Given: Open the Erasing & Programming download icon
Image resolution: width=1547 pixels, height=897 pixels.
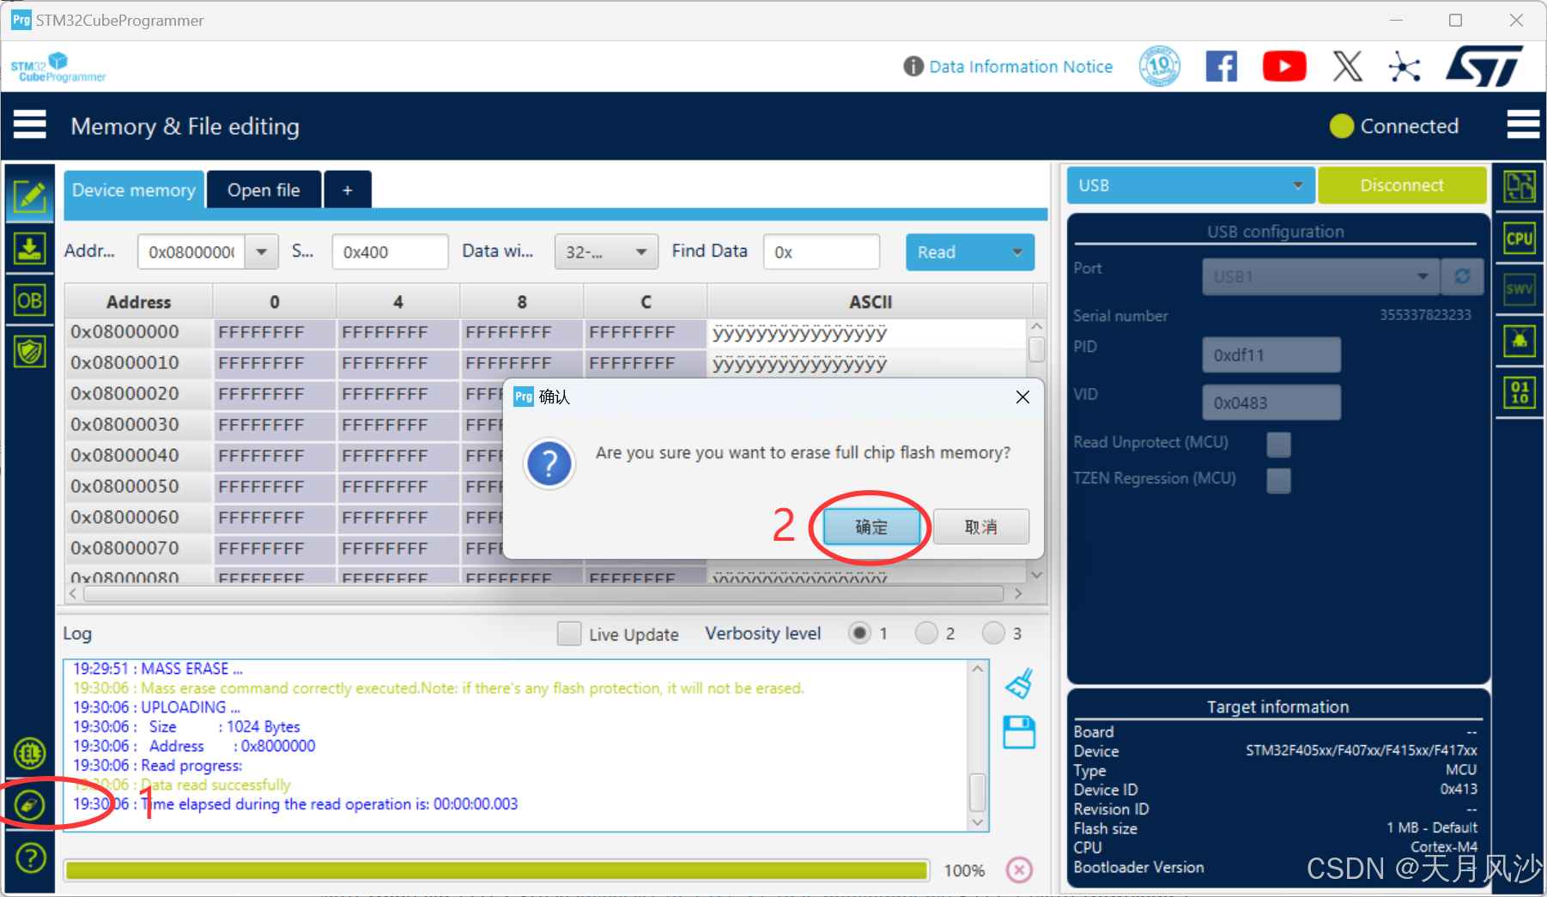Looking at the screenshot, I should pyautogui.click(x=30, y=249).
